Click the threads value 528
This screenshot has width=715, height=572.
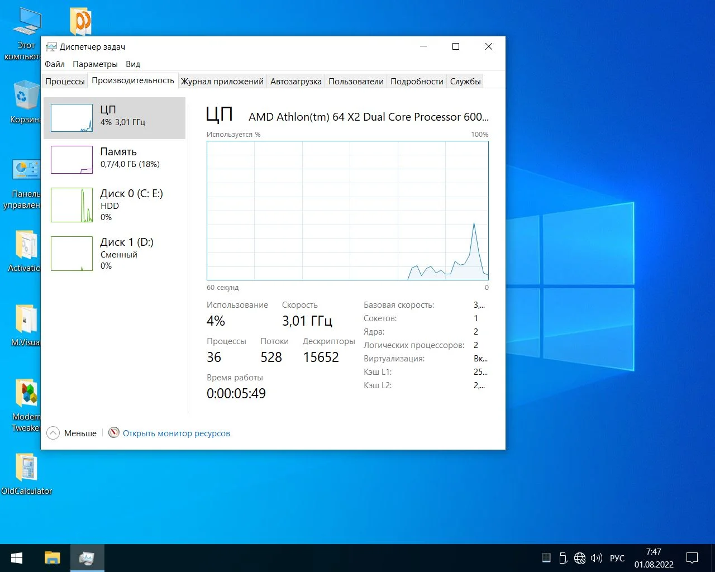click(271, 357)
